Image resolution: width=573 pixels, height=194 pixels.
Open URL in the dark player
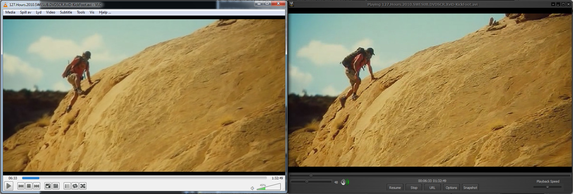[432, 188]
